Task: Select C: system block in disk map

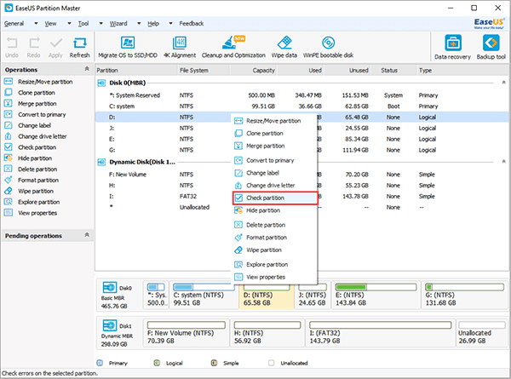Action: (x=204, y=295)
